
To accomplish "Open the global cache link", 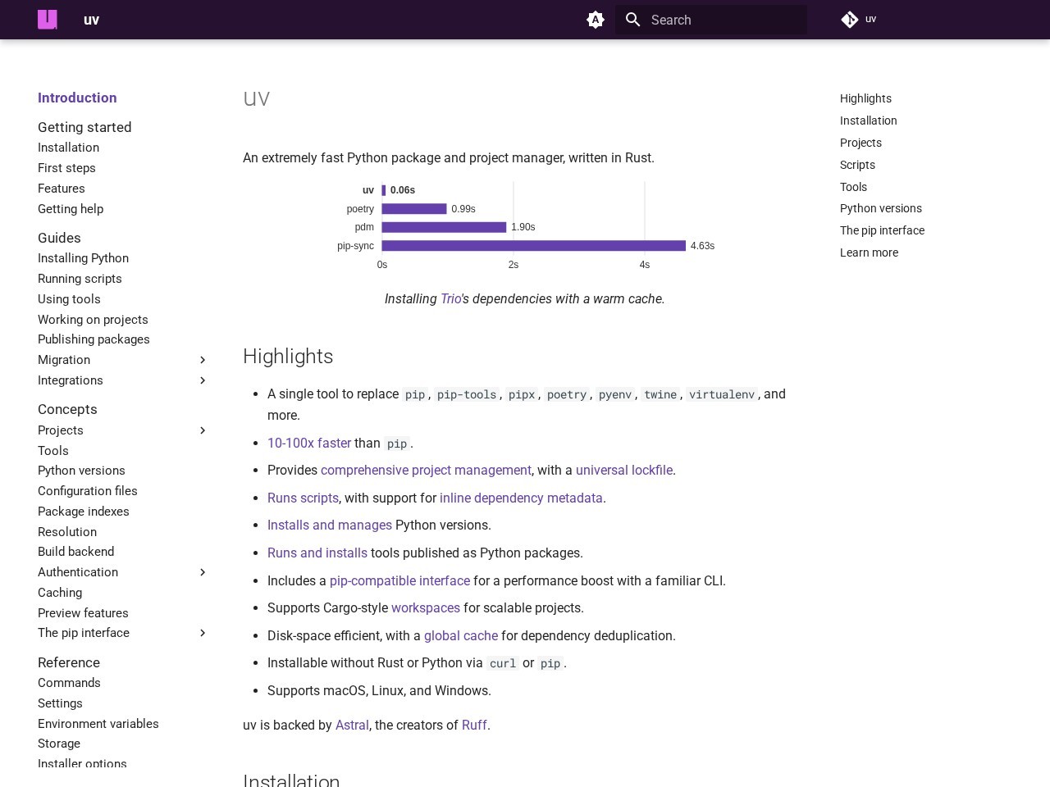I will [x=461, y=635].
